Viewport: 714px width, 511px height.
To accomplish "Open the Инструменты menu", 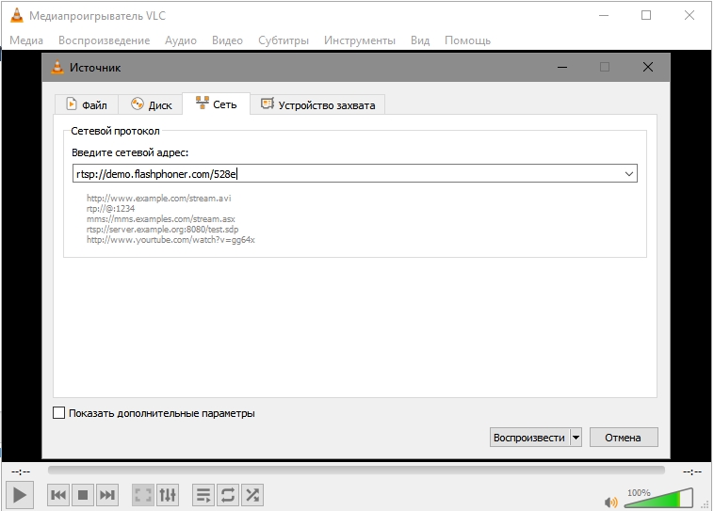I will pyautogui.click(x=359, y=40).
